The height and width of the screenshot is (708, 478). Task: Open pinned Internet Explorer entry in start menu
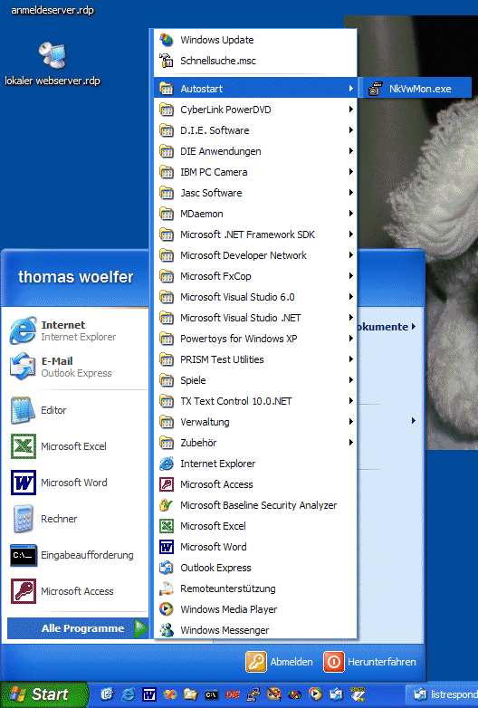click(x=77, y=330)
